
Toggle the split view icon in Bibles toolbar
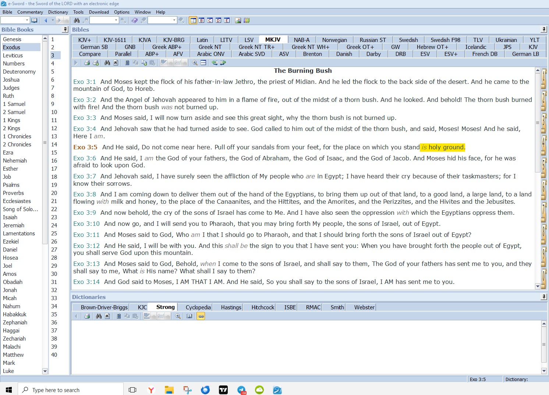click(203, 63)
